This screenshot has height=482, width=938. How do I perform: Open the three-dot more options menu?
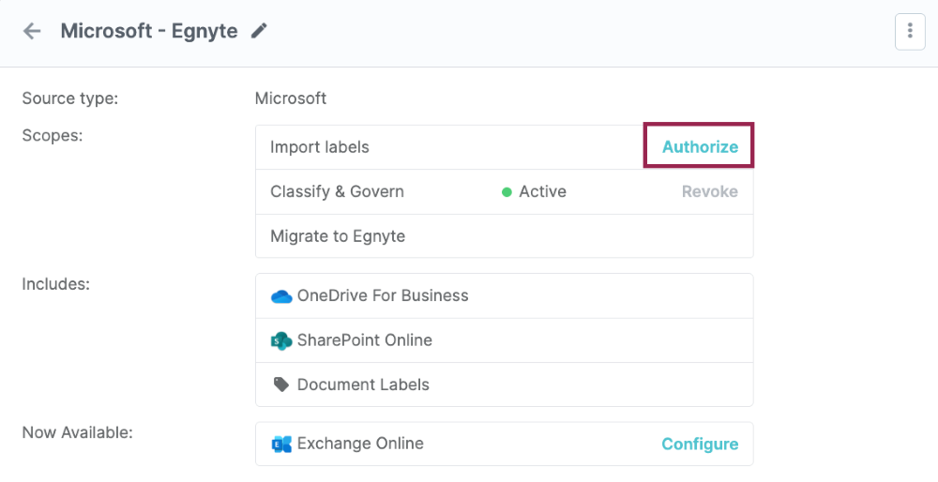click(x=910, y=31)
